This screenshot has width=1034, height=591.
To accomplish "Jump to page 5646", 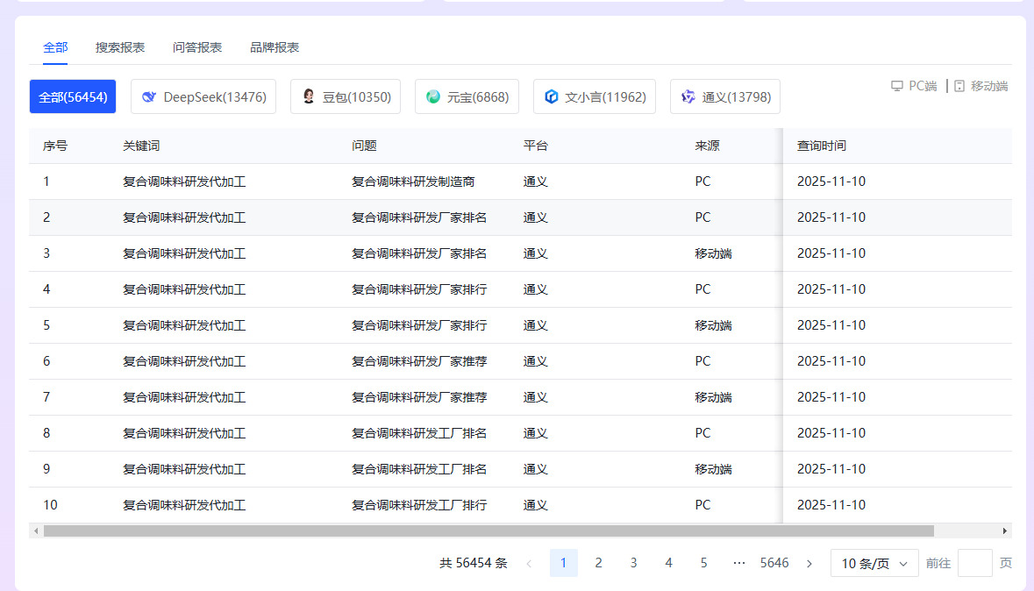I will pos(774,563).
